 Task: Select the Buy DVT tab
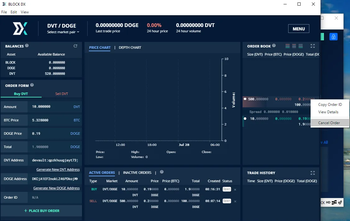coord(21,94)
